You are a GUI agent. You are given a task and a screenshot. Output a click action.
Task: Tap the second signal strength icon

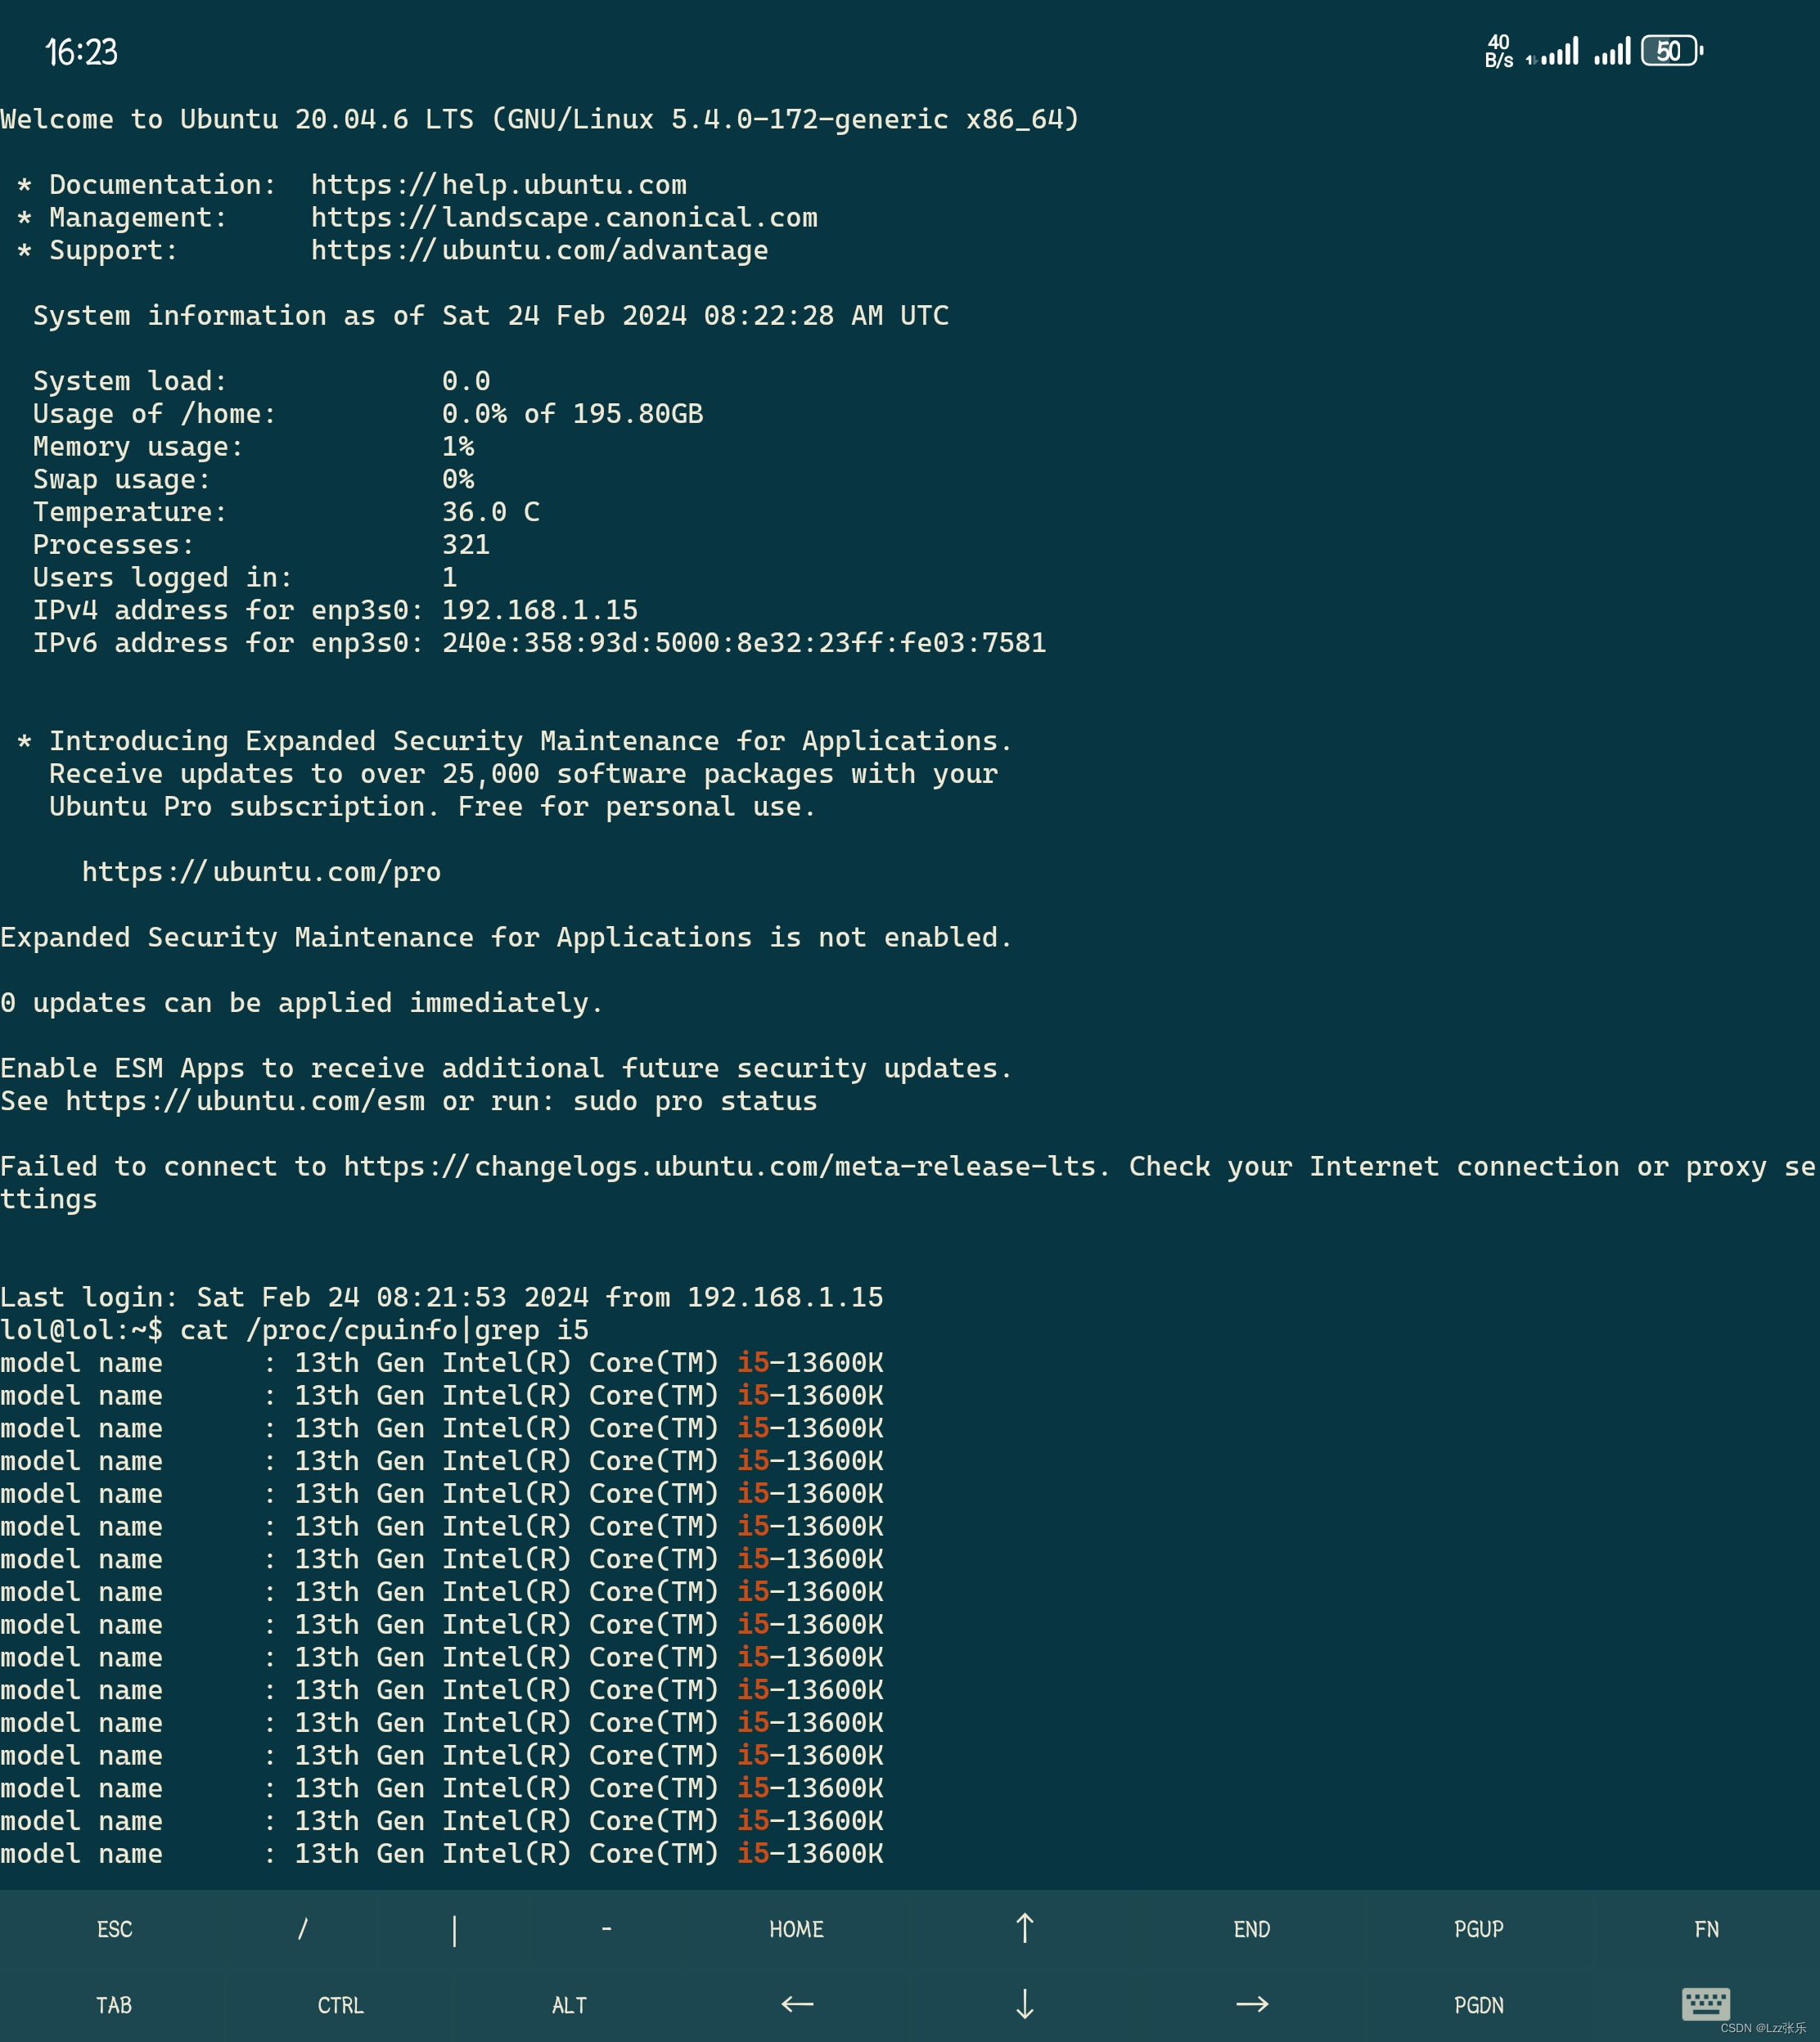click(x=1612, y=51)
